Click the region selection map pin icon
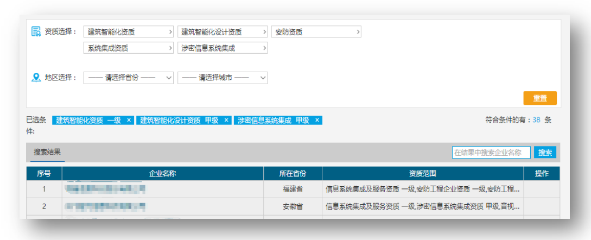 coord(36,78)
